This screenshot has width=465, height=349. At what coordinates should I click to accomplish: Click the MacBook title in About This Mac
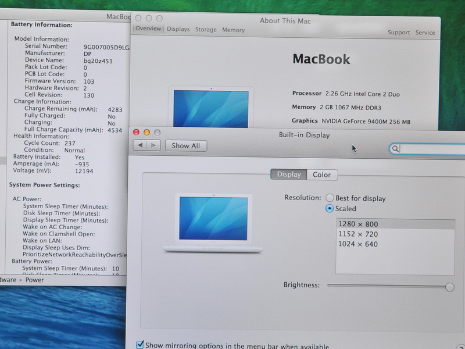point(321,59)
